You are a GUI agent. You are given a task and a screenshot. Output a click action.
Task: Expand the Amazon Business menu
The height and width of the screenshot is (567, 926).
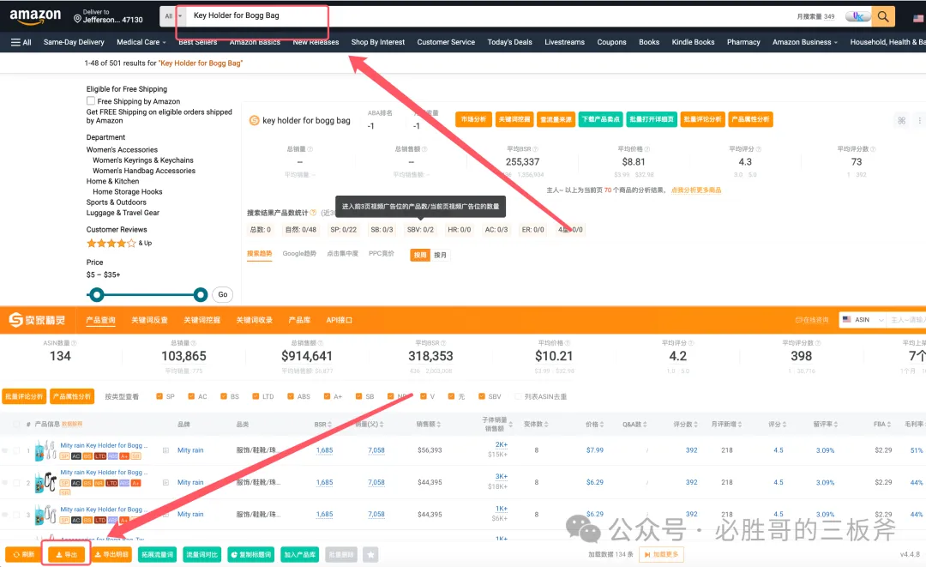pyautogui.click(x=805, y=42)
